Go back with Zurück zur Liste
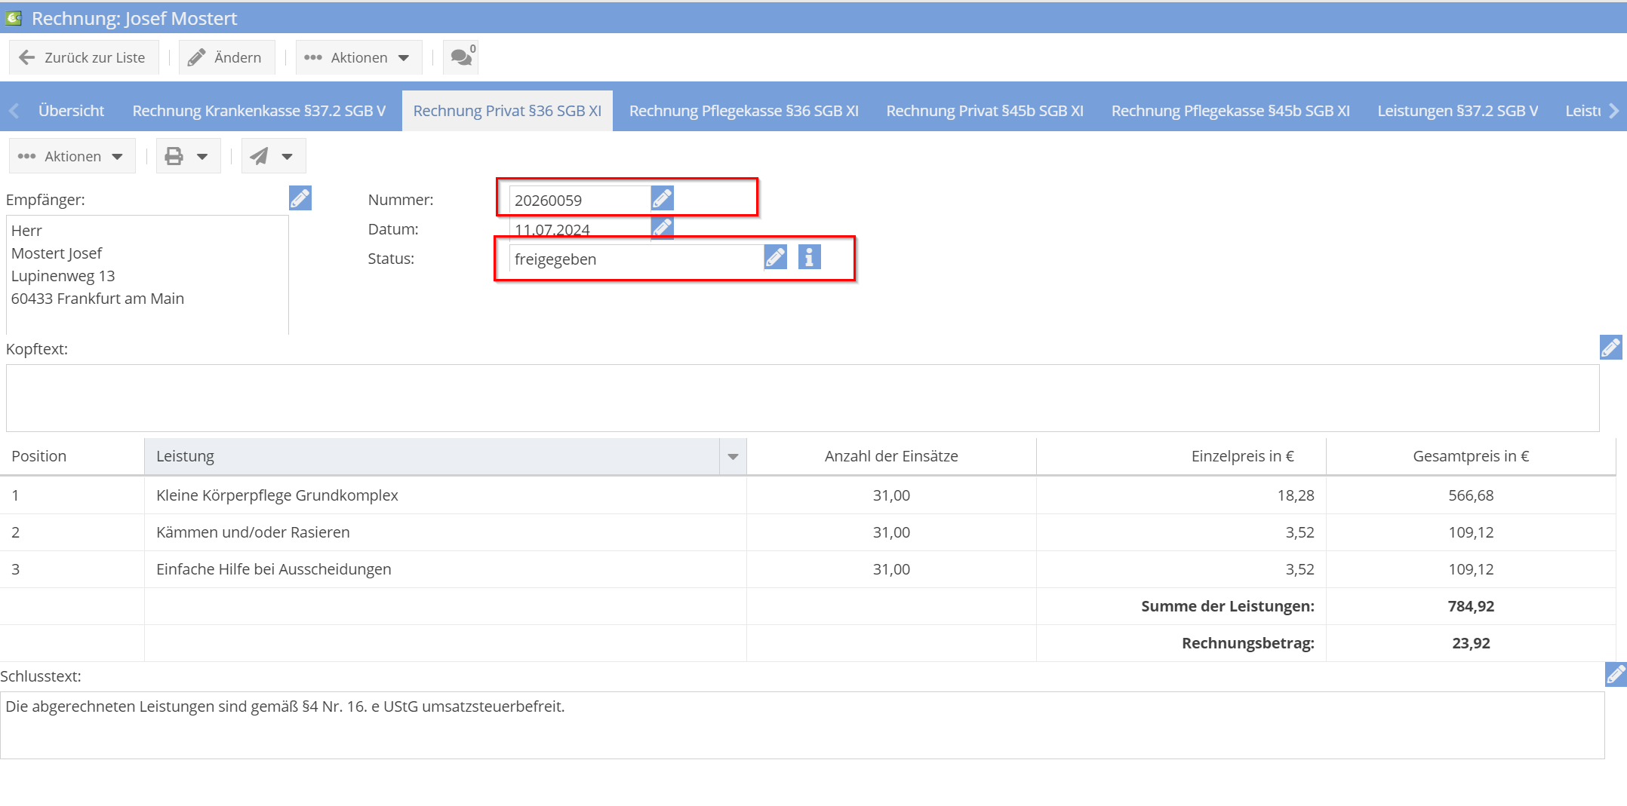 pyautogui.click(x=83, y=58)
